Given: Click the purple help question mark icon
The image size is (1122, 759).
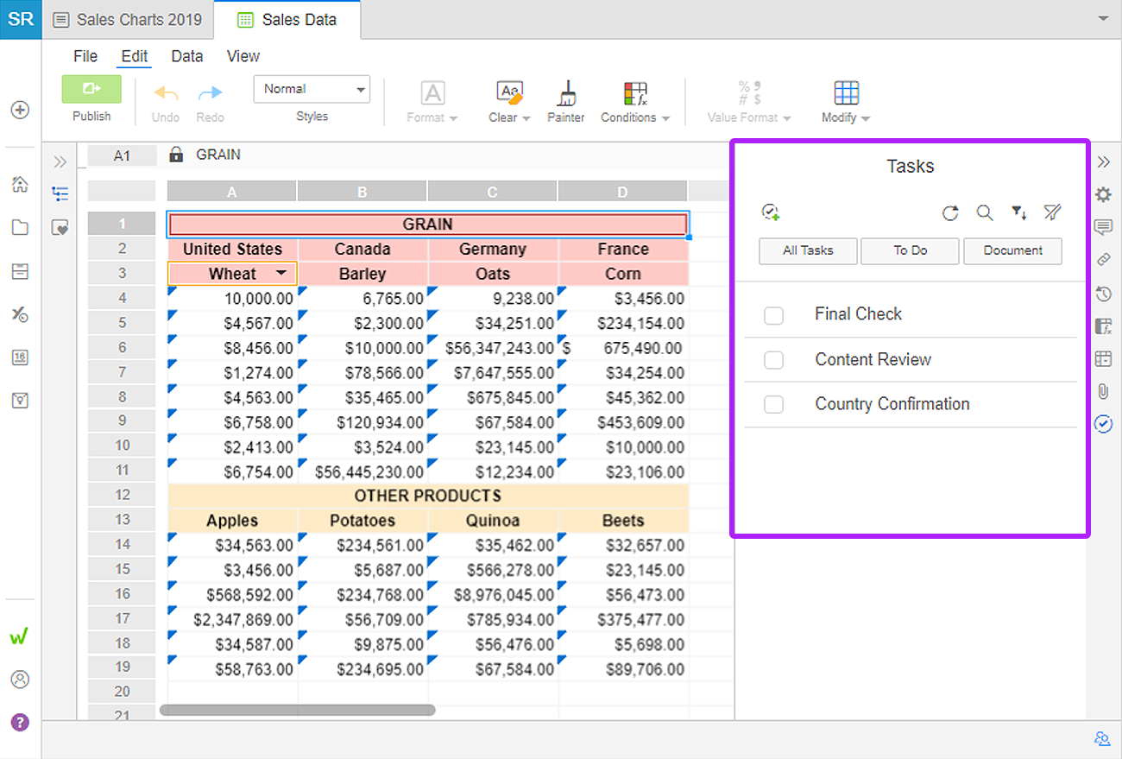Looking at the screenshot, I should point(20,722).
